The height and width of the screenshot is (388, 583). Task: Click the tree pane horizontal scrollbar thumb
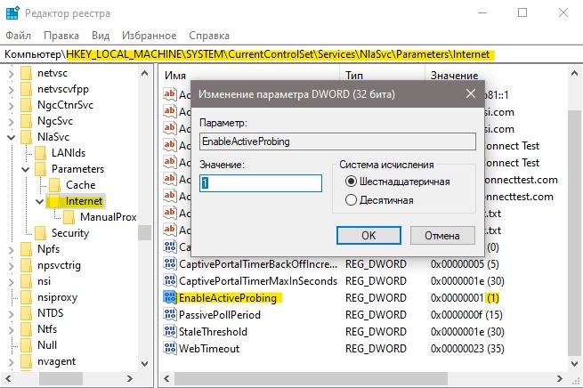(61, 379)
